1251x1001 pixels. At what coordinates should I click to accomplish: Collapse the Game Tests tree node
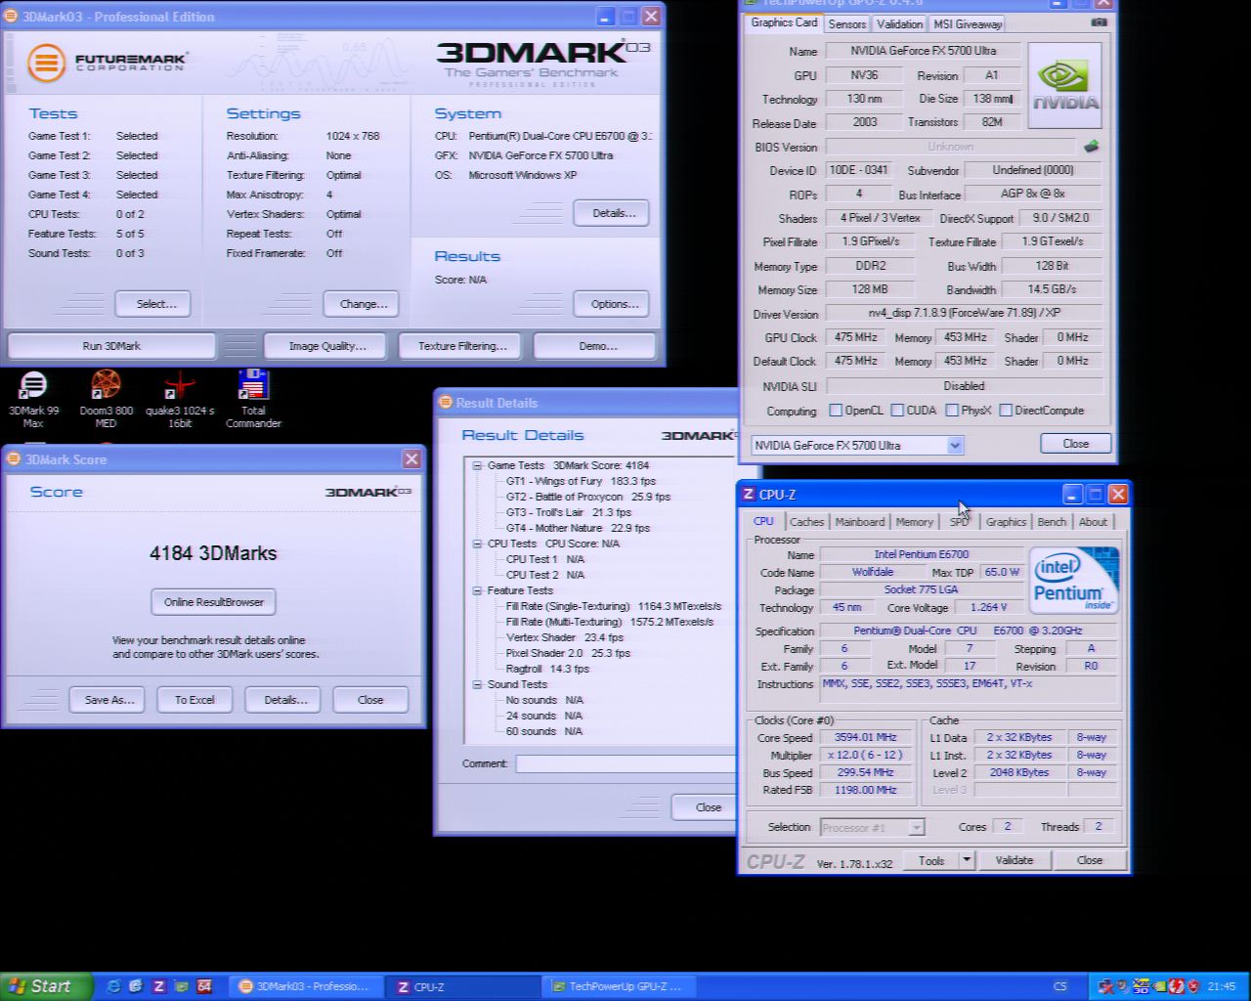[477, 465]
